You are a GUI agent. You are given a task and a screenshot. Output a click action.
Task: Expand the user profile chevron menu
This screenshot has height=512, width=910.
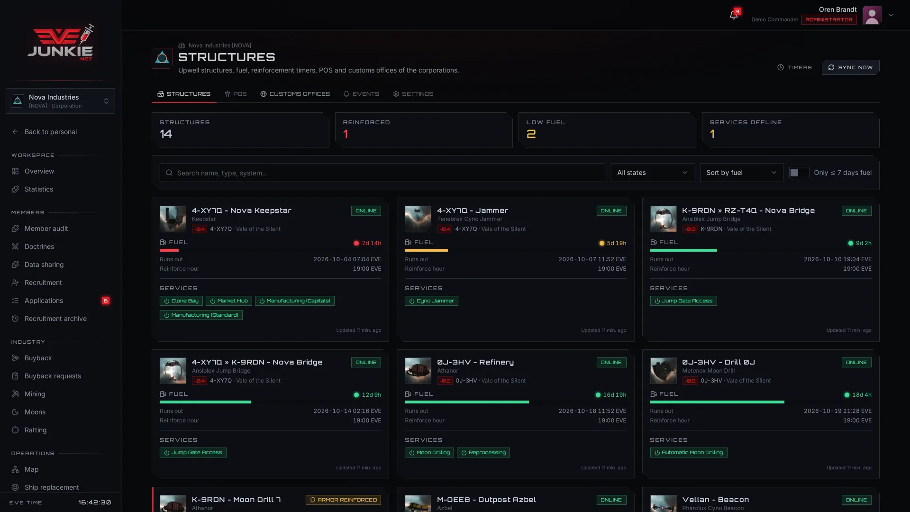(x=891, y=15)
